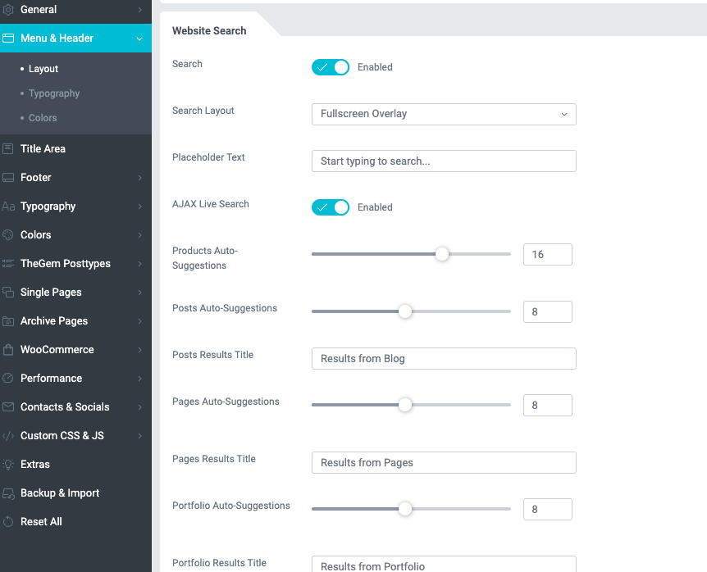The image size is (707, 572).
Task: Turn off AJAX Live Search
Action: 331,207
